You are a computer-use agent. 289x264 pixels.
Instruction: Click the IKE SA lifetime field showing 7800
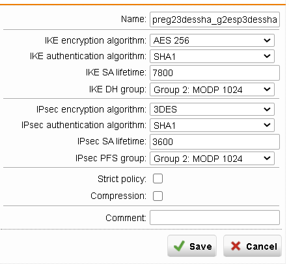pyautogui.click(x=215, y=73)
